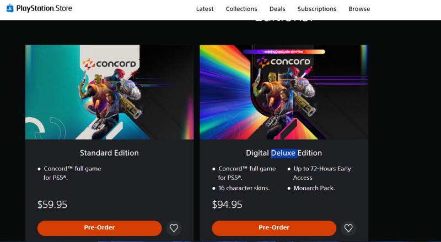Click the $59.95 price label
Screen dimensions: 441x242
pos(52,205)
